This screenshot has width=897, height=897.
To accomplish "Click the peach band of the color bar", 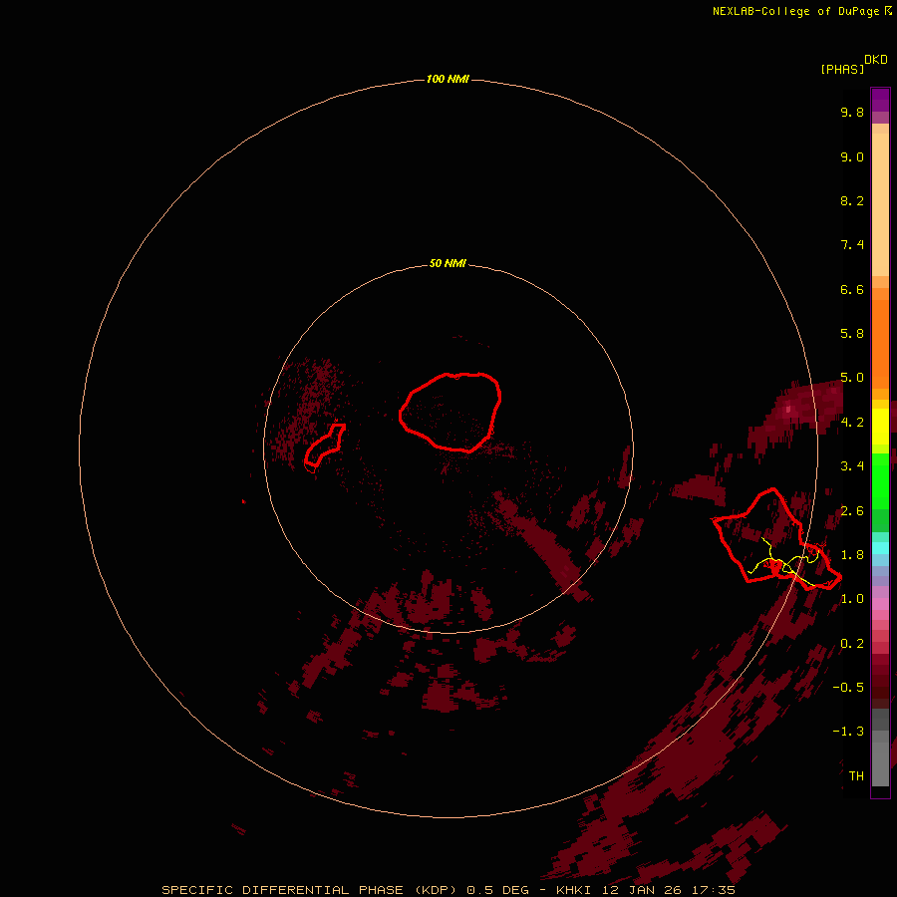I will click(880, 204).
